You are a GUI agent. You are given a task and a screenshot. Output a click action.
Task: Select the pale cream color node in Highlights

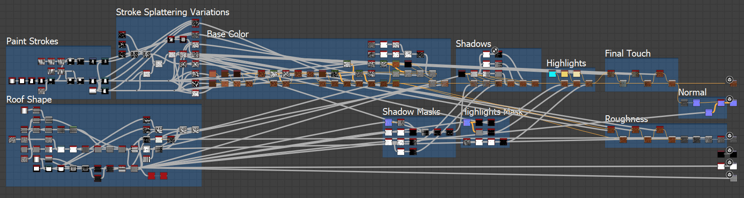(577, 73)
